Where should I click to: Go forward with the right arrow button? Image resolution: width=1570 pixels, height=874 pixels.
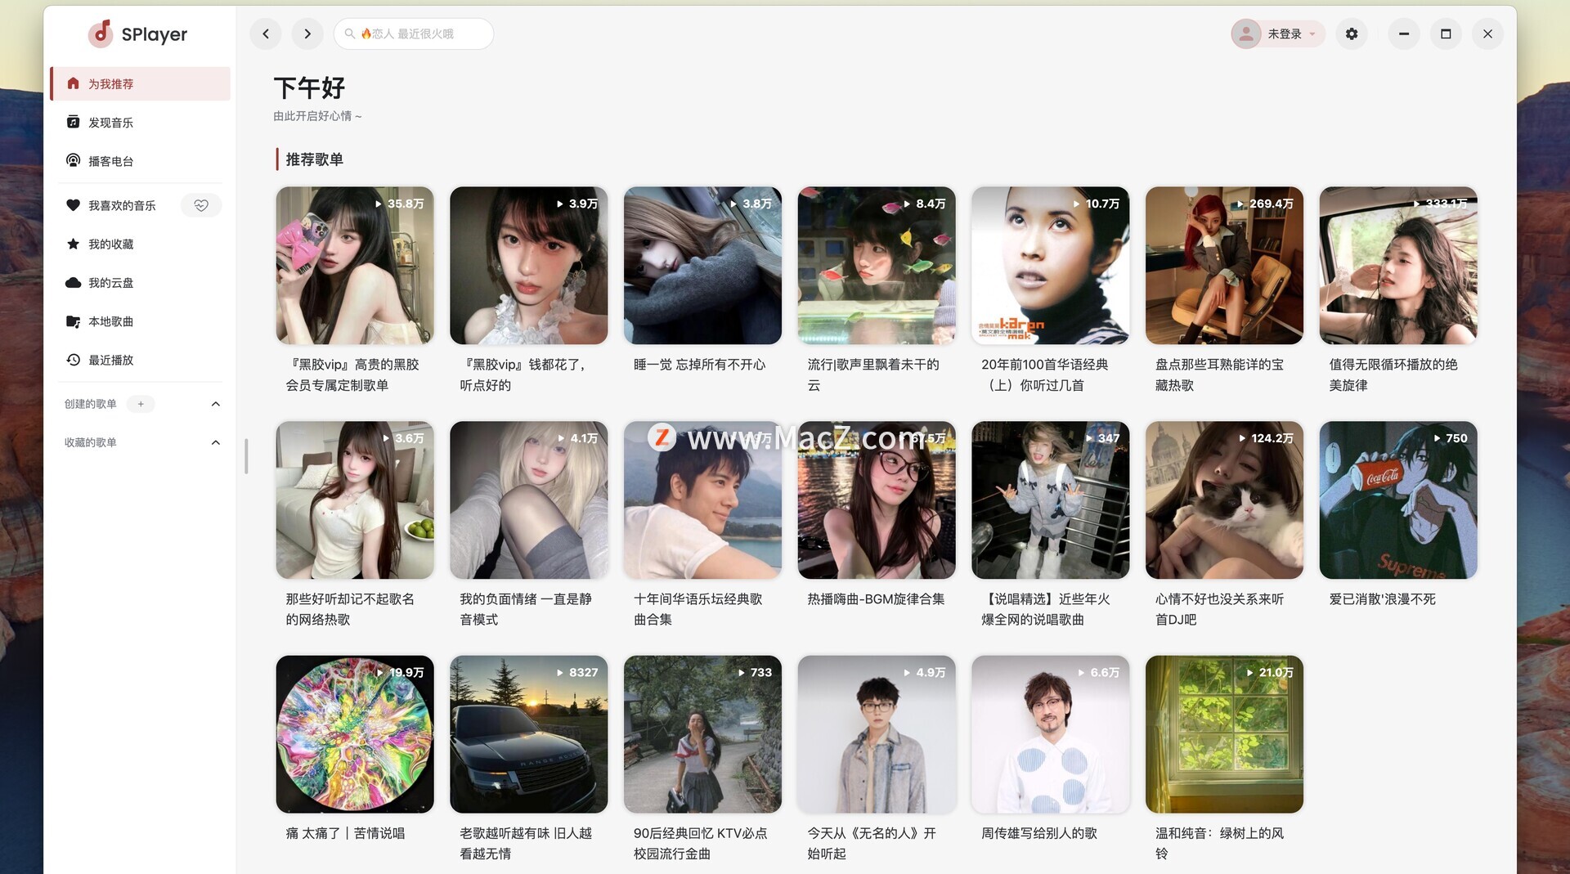click(307, 34)
